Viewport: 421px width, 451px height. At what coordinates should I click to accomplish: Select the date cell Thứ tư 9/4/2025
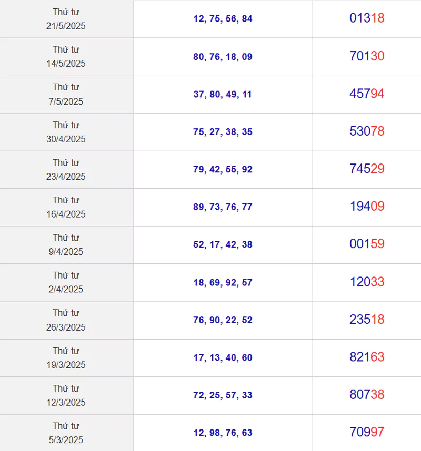point(66,245)
